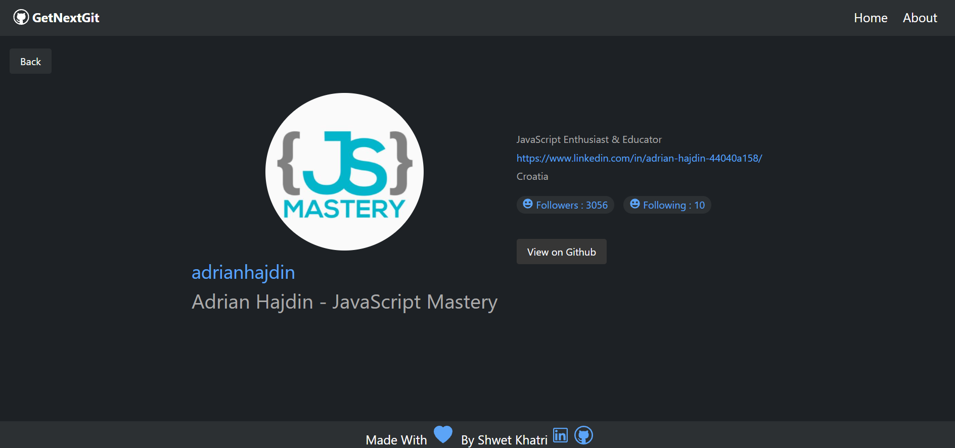Open the Home nav link
955x448 pixels.
pos(871,18)
